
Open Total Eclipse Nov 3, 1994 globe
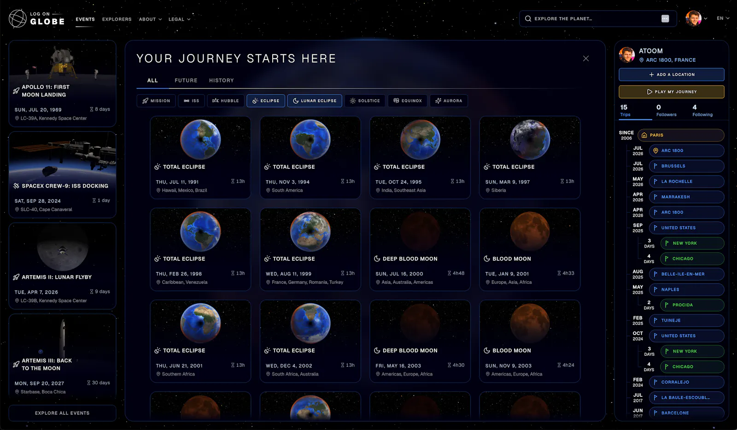click(310, 140)
